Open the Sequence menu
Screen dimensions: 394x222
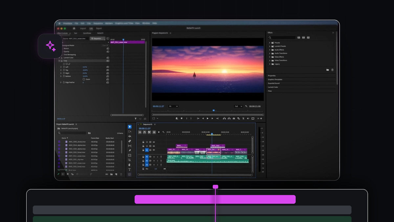click(98, 23)
